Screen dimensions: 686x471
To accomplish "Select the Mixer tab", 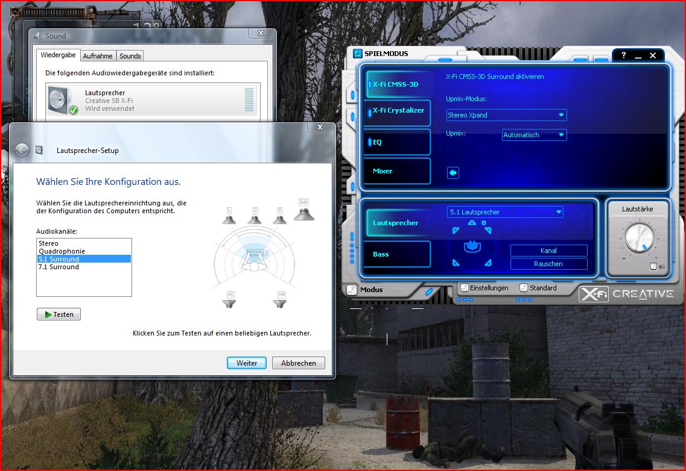I will pyautogui.click(x=397, y=171).
